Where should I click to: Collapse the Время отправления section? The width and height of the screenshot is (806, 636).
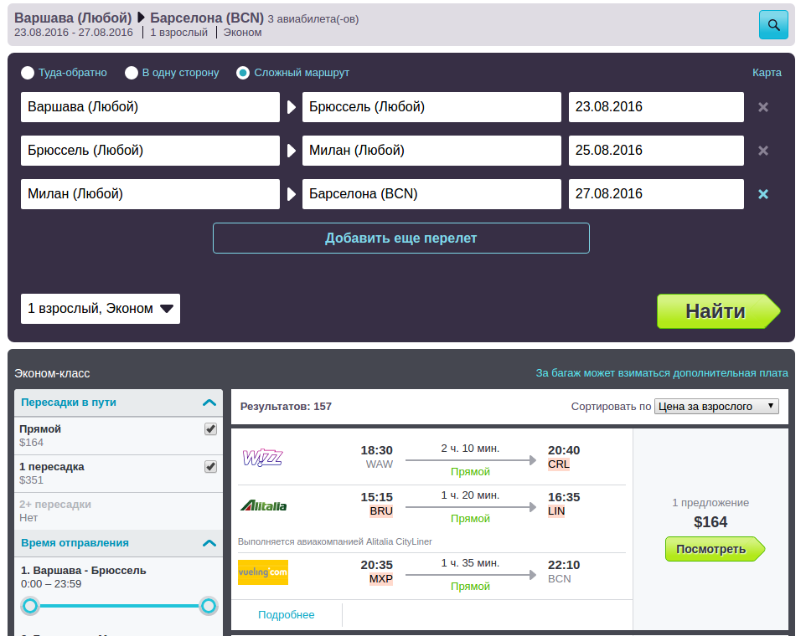pos(209,543)
